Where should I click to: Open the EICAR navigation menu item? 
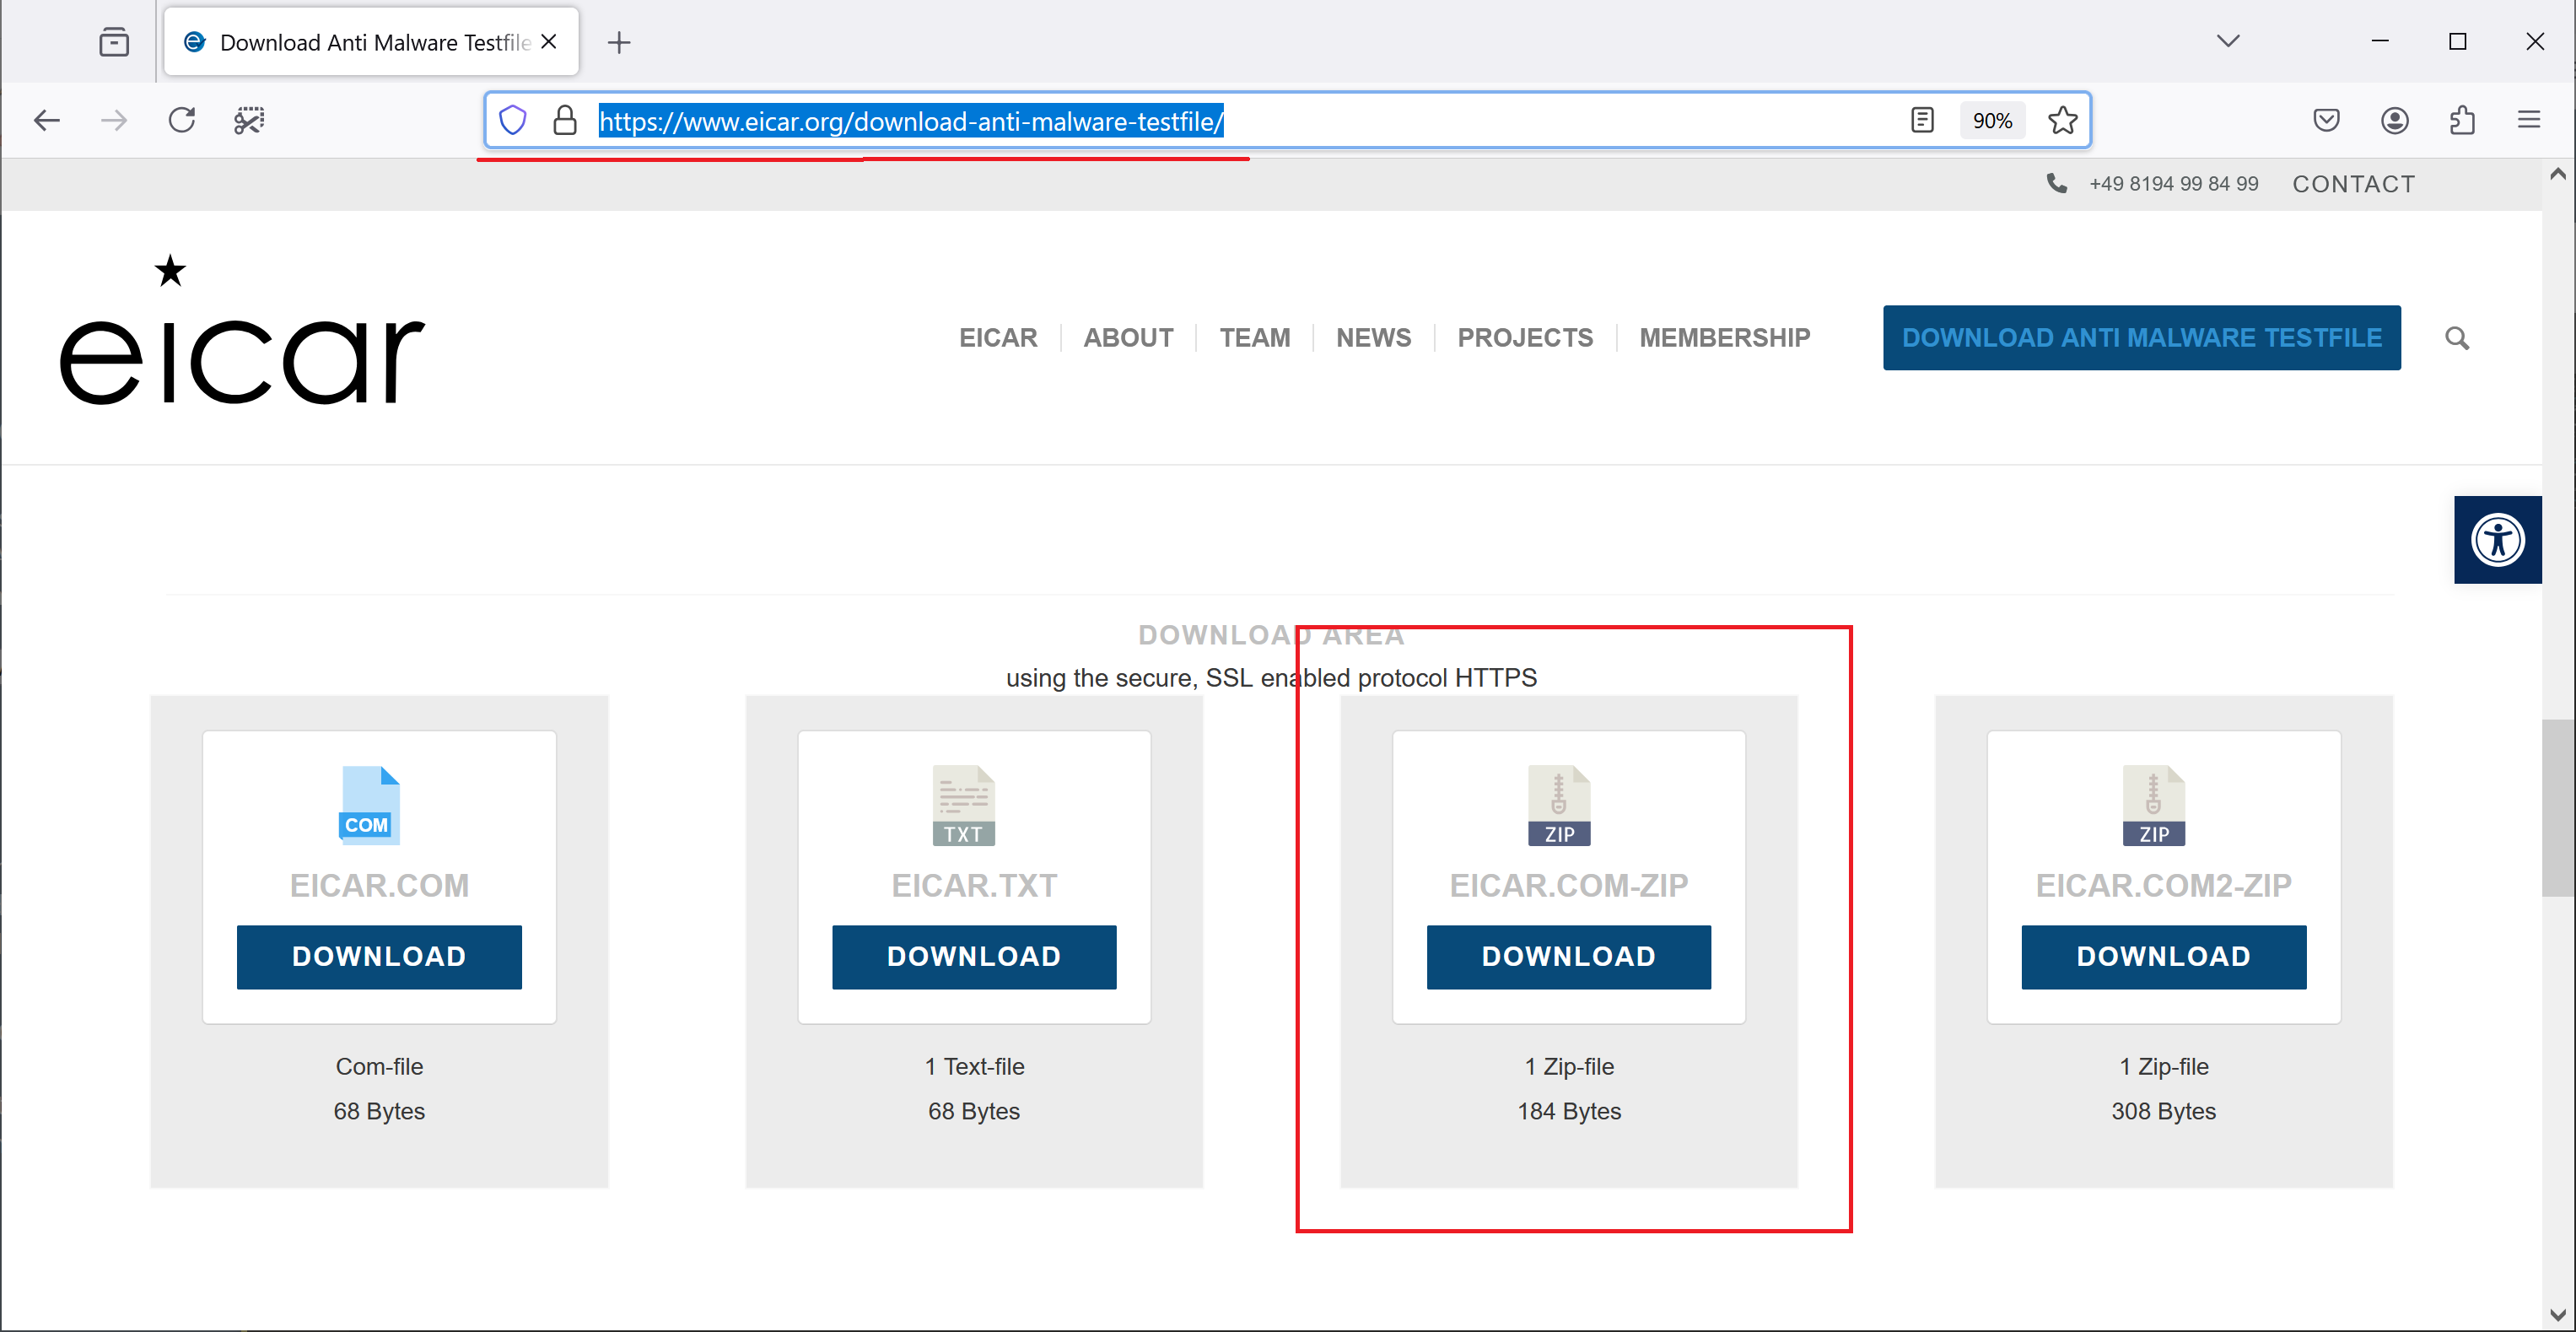(998, 338)
